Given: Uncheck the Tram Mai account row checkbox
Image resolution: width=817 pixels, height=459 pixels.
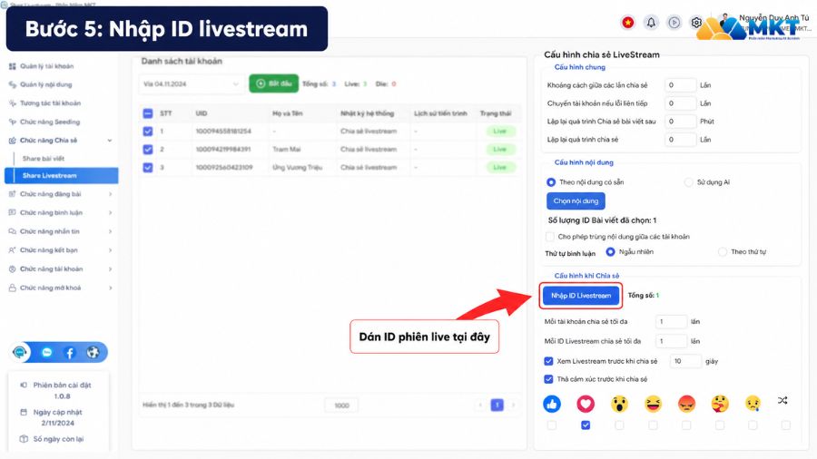Looking at the screenshot, I should coord(148,150).
